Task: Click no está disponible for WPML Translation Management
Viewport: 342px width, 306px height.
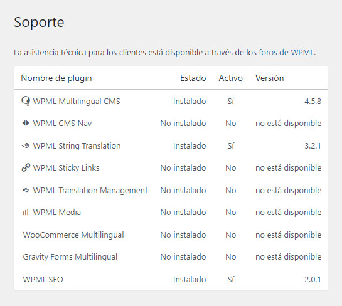Action: coord(288,191)
